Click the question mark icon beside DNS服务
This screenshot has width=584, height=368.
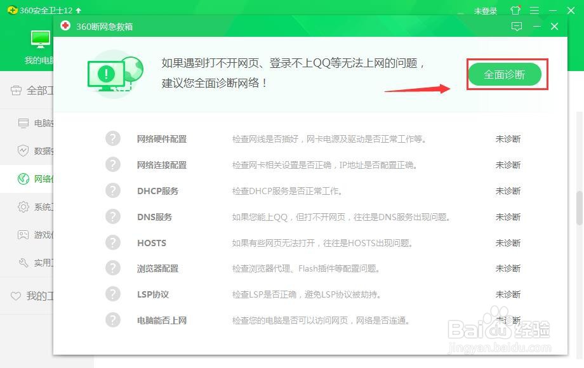(x=112, y=216)
